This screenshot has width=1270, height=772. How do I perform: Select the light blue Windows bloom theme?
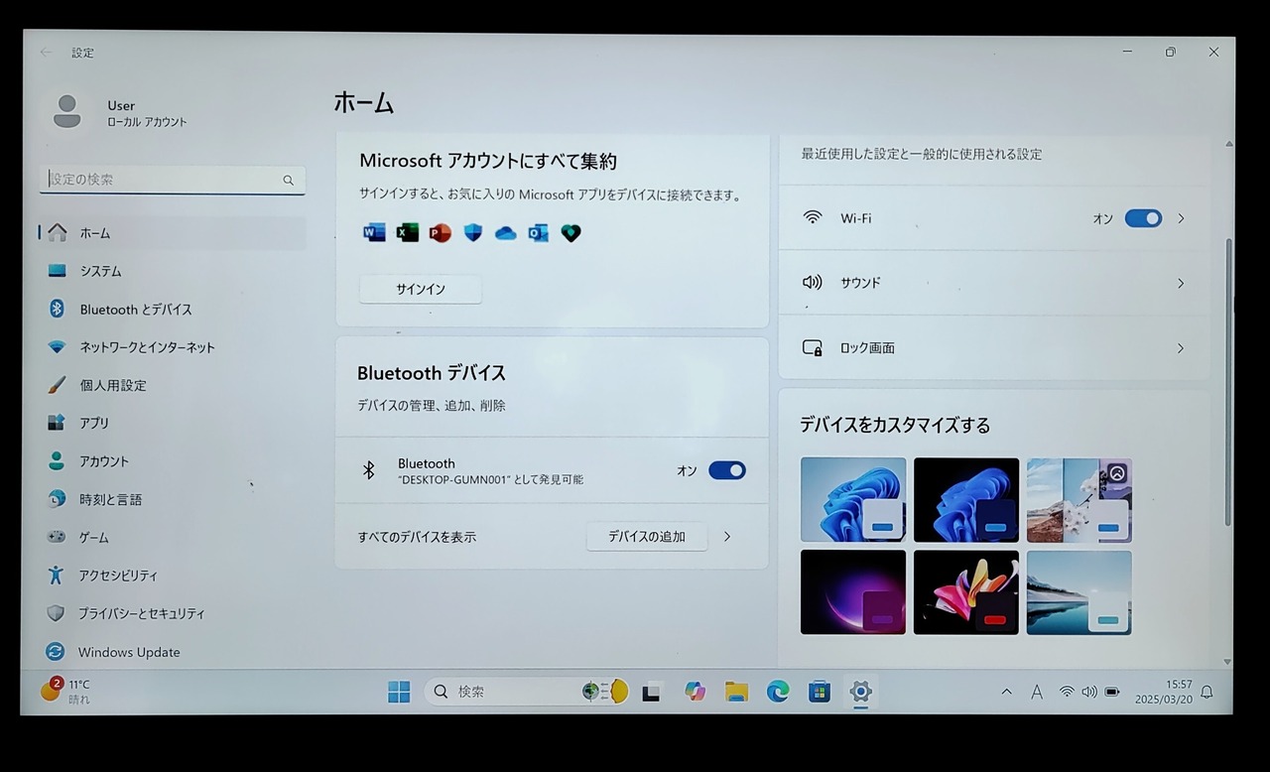point(853,500)
